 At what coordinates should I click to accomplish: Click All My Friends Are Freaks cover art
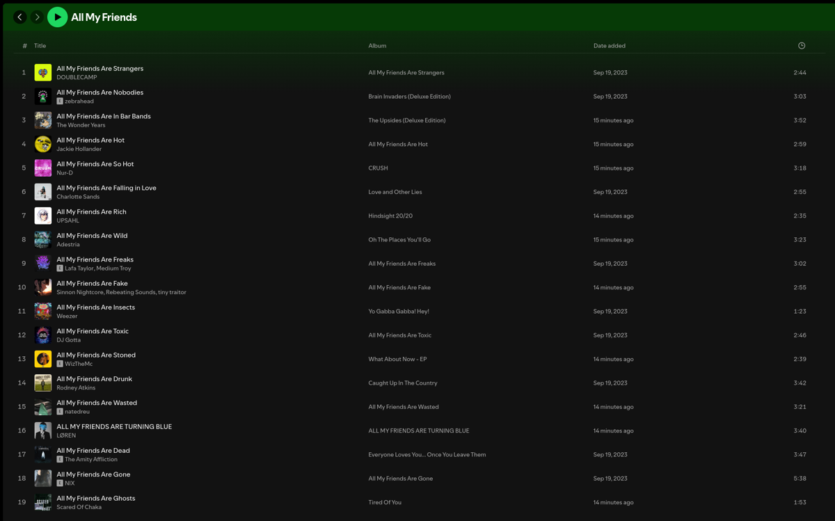[43, 264]
